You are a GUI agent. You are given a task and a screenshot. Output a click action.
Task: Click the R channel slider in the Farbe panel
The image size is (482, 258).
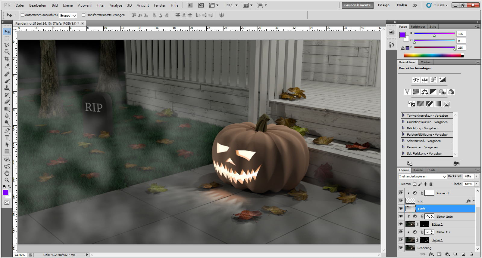434,34
